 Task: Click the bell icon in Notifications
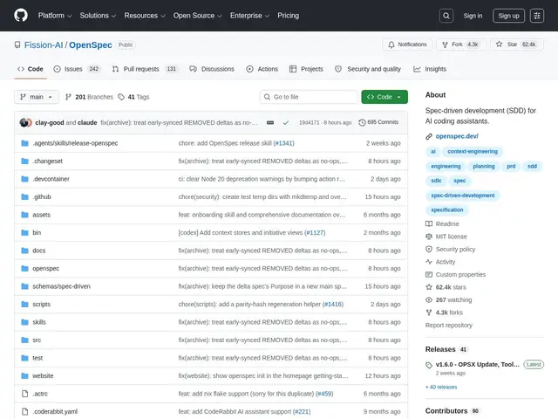[391, 45]
